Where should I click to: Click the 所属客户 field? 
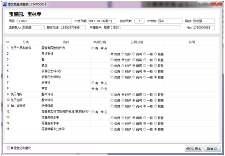click(x=142, y=27)
